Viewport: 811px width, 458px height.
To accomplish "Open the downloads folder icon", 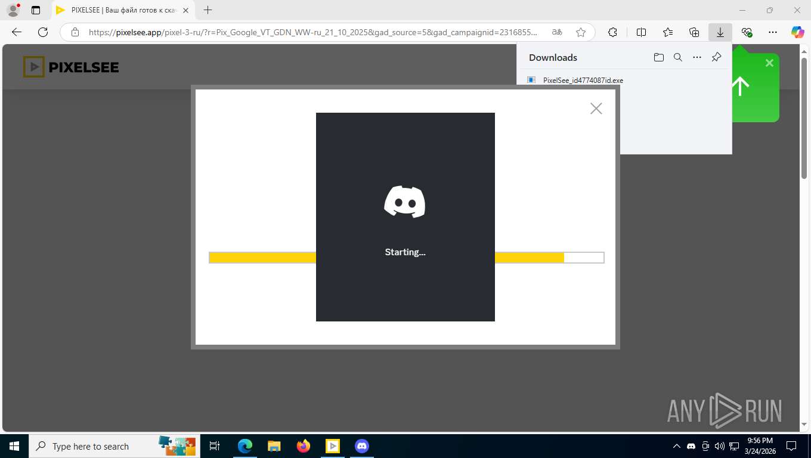I will tap(658, 57).
